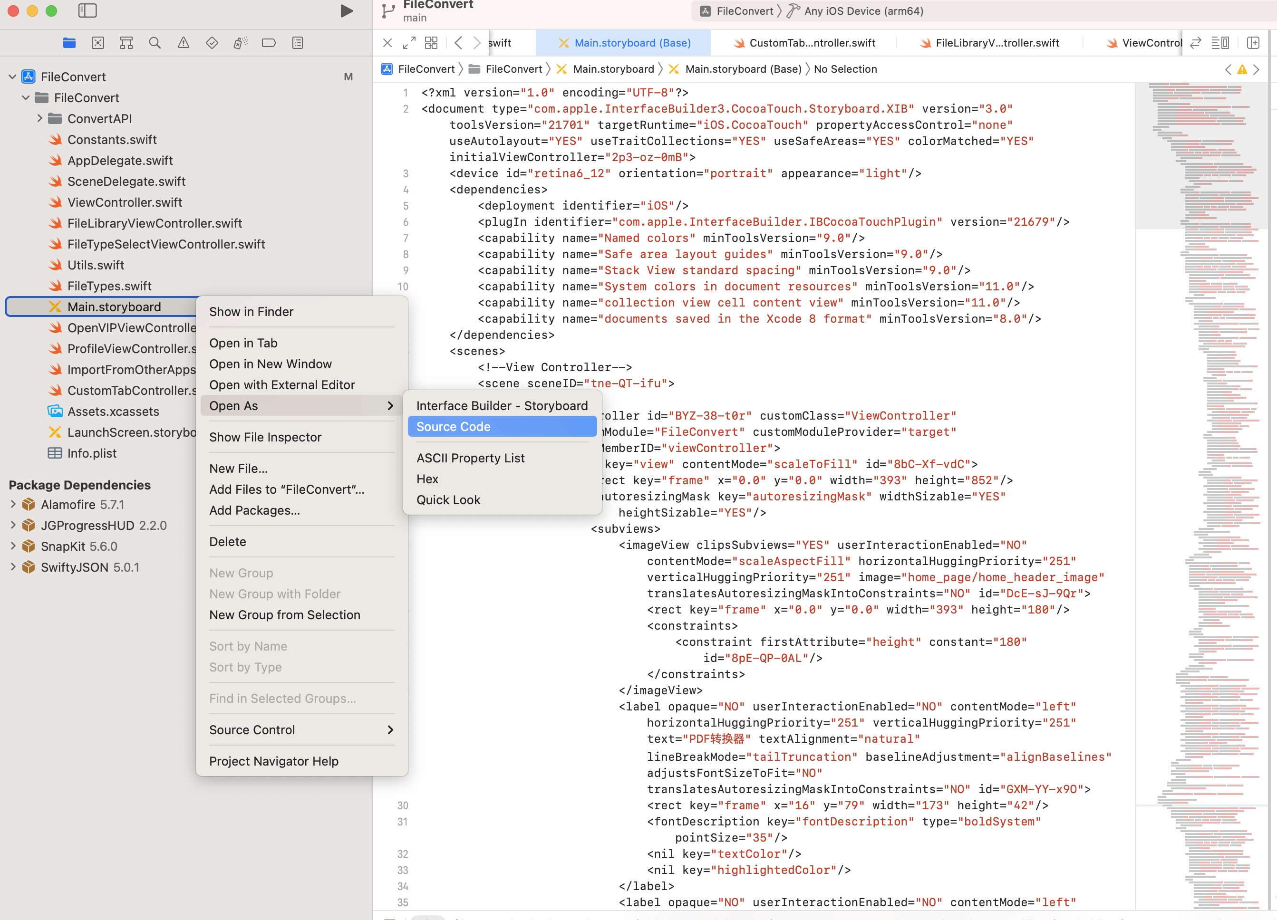Select Show in Finder menu item
Screen dimensions: 1277x920
301,312
